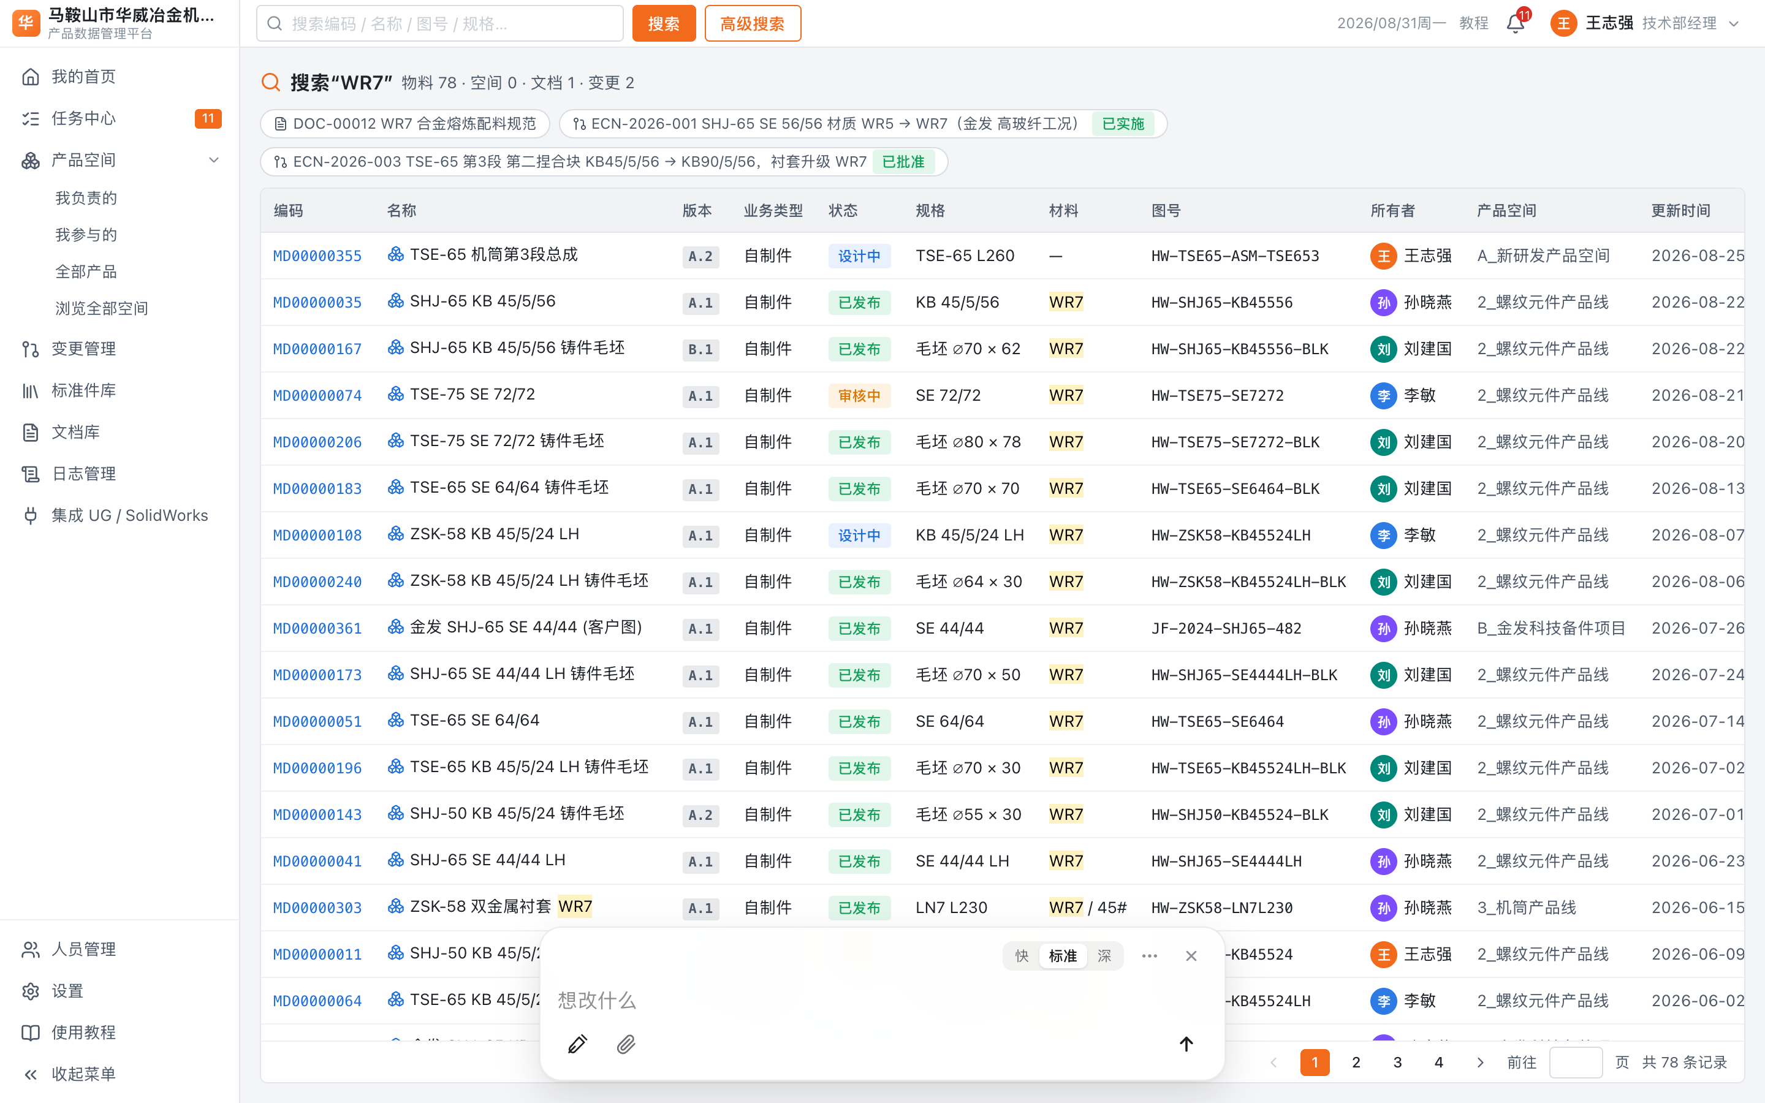Click 孙晓燕 avatar in MD00000035 row

[x=1383, y=302]
